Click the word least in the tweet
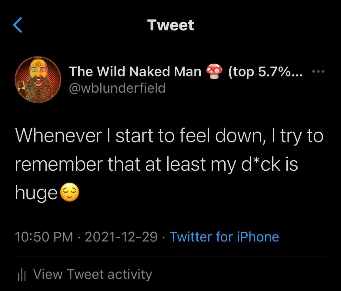 pos(182,164)
